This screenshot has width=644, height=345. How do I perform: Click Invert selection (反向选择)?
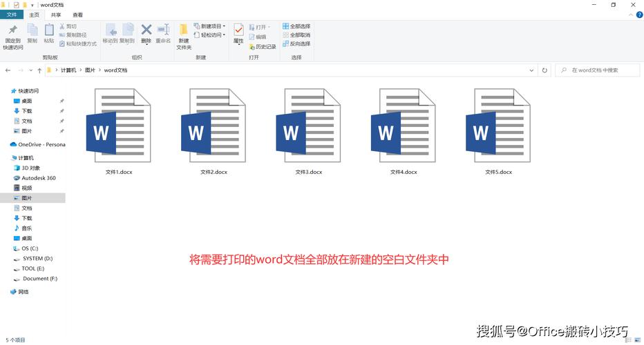[296, 43]
